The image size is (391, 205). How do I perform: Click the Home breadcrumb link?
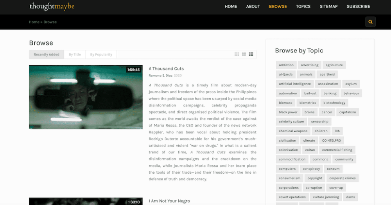click(34, 22)
